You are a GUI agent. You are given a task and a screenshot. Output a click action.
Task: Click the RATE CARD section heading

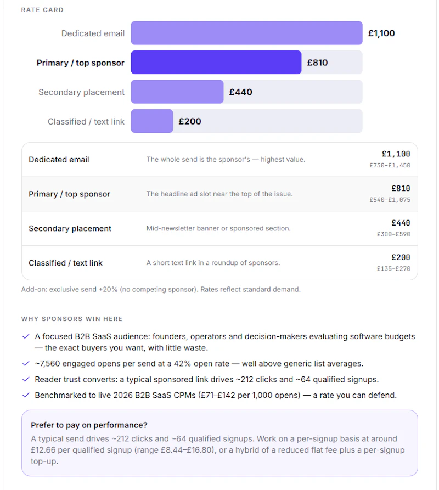42,10
